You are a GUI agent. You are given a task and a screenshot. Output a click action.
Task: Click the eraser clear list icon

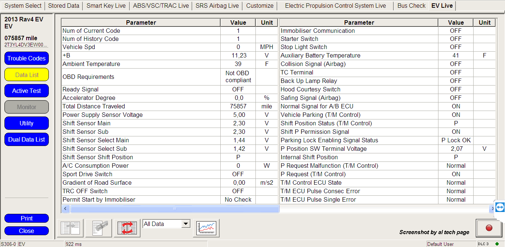[99, 228]
